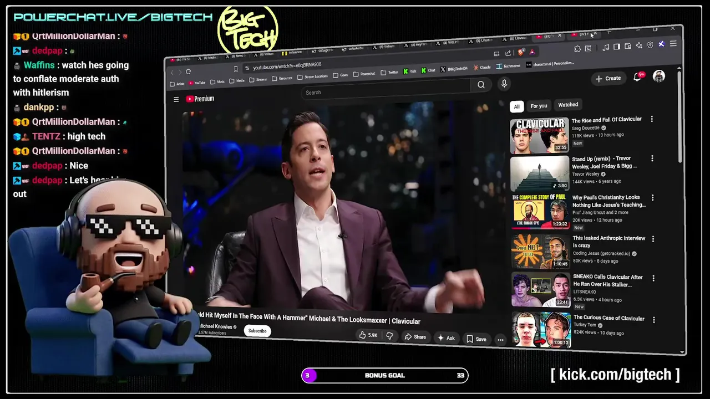Open a new browser tab with plus

[x=608, y=33]
